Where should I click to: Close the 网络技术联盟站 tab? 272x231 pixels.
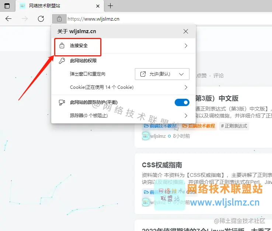(98, 6)
